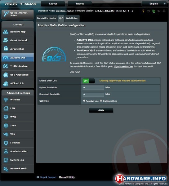The image size is (169, 186).
Task: Click the USB status icon in header
Action: click(159, 11)
